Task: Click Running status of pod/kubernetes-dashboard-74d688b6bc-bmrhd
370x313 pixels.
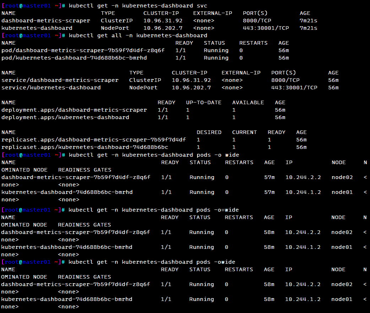Action: (x=216, y=58)
